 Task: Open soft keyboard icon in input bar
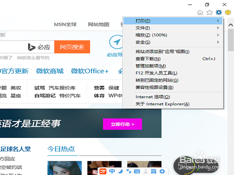[137, 171]
